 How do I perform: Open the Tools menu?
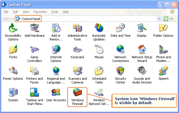click(x=55, y=12)
